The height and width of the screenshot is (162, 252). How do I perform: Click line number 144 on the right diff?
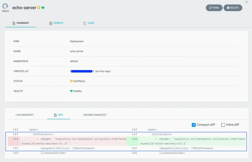click(134, 139)
